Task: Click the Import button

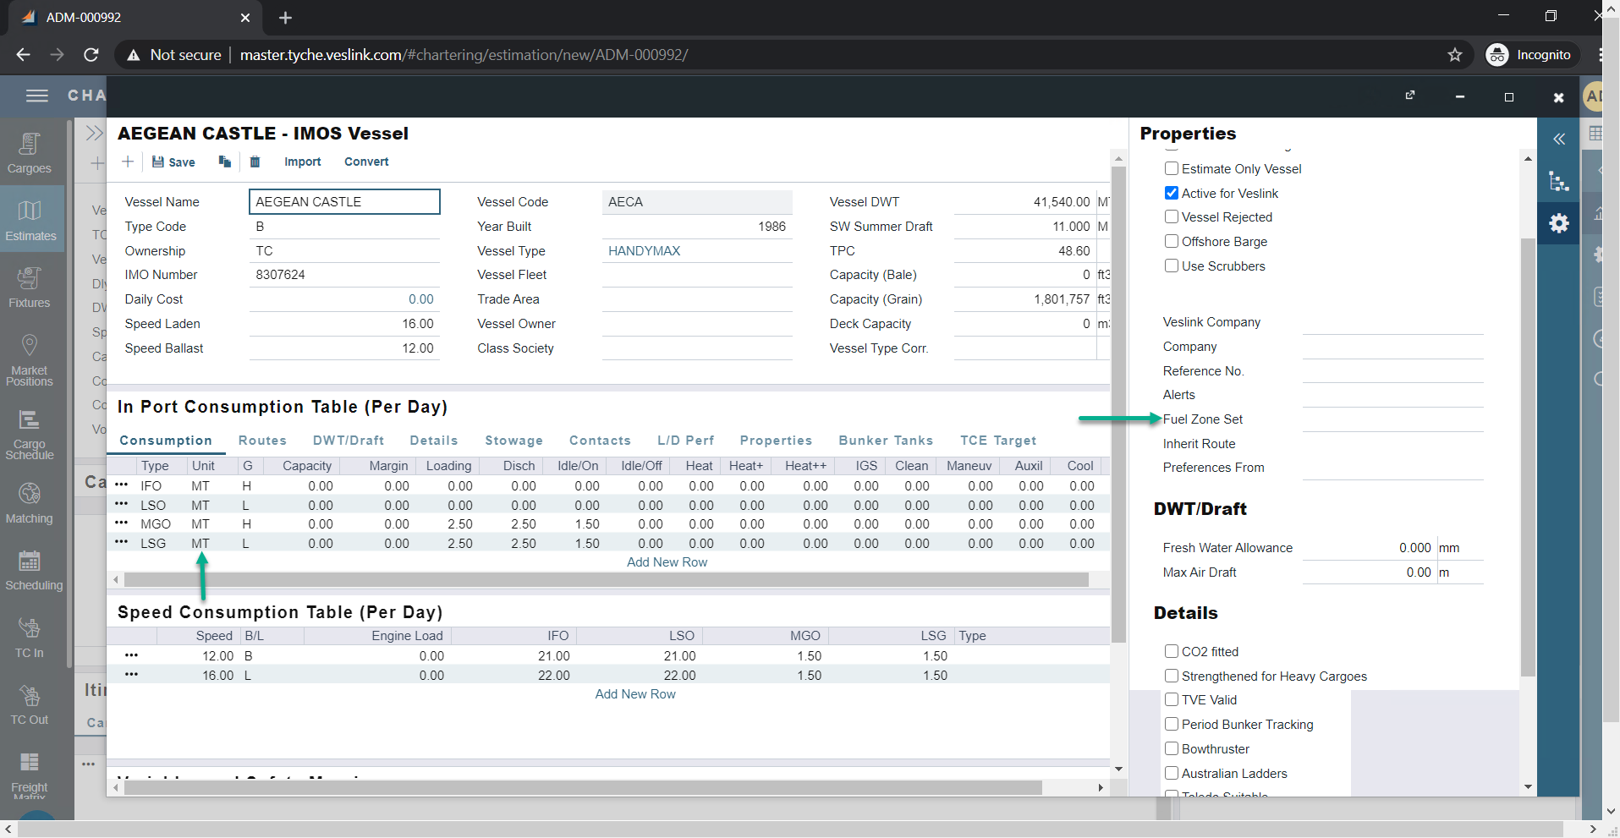Action: (x=302, y=162)
